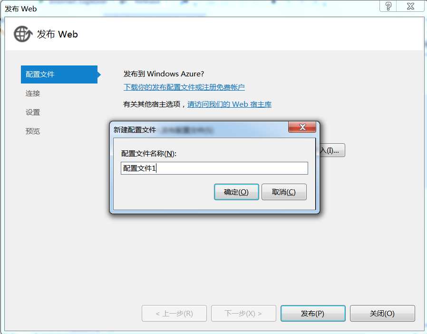This screenshot has width=427, height=334.
Task: Close the 新建配置文件 dialog with red X
Action: 302,127
